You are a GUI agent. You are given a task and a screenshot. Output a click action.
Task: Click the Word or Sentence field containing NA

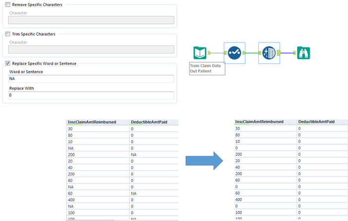pyautogui.click(x=91, y=79)
